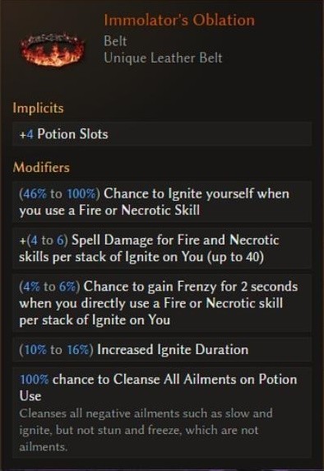Click the 100% cleanse chance value
Viewport: 324px width, 471px height.
point(34,380)
